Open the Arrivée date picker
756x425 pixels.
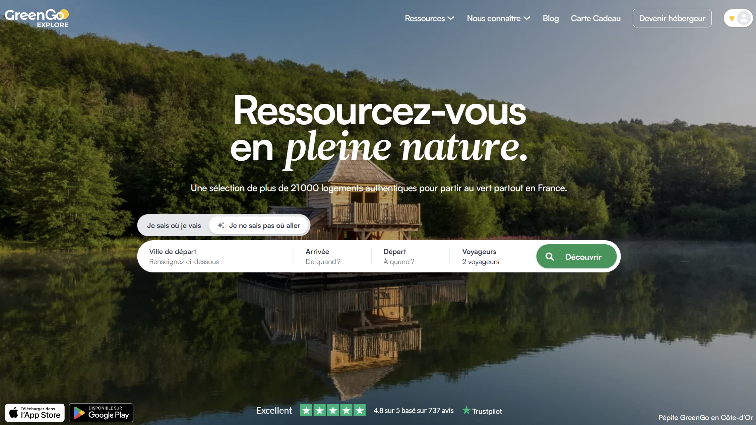coord(332,256)
